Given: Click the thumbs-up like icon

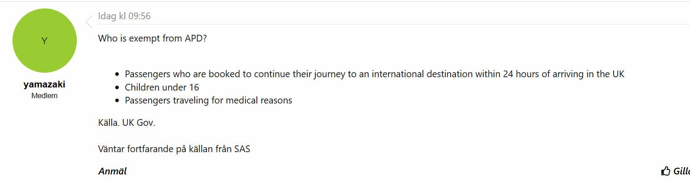Looking at the screenshot, I should pos(665,171).
